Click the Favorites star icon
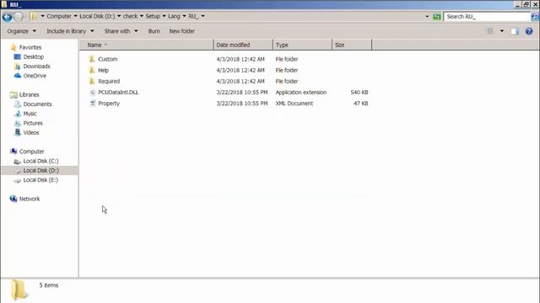Screen dimensions: 540x303 click(13, 47)
